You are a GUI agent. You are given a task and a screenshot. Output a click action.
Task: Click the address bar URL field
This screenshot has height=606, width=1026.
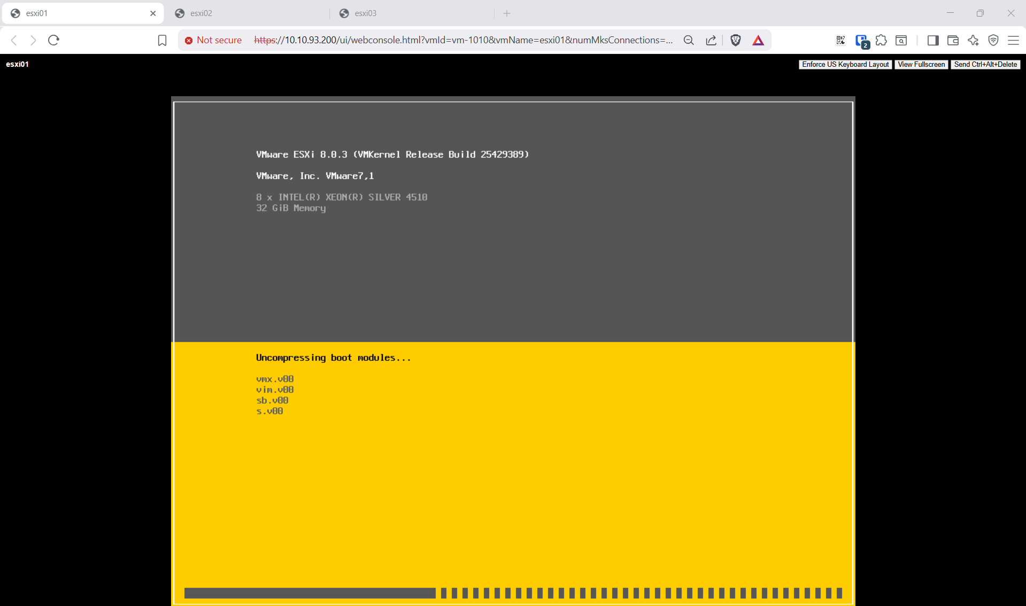(463, 40)
